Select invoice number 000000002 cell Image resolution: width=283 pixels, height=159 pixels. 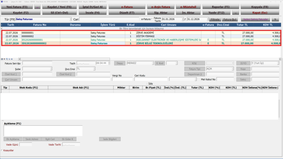click(41, 36)
